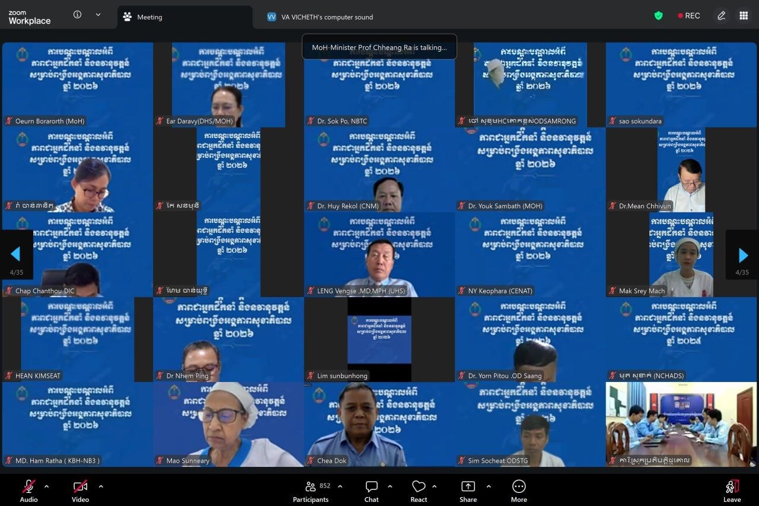759x506 pixels.
Task: Open the Chat panel
Action: [372, 491]
